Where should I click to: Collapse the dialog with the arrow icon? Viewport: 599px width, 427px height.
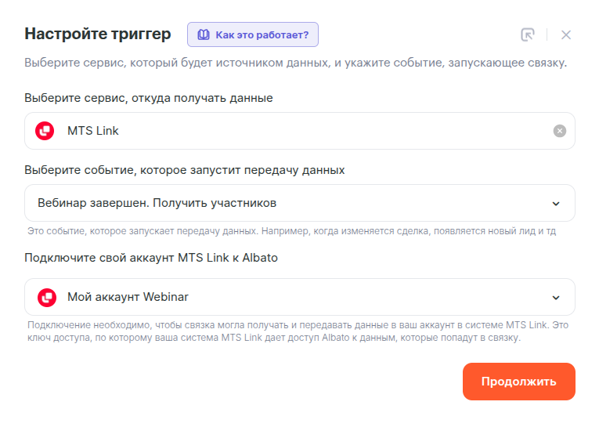click(x=528, y=34)
